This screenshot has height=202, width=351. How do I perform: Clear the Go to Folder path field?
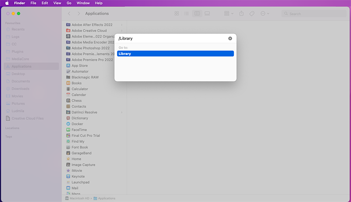tap(230, 39)
